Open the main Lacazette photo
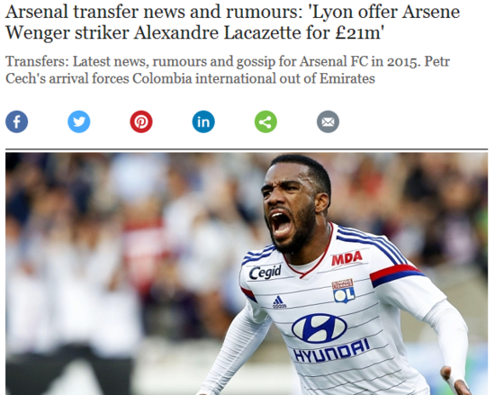Viewport: 495px width, 395px height. coord(247,274)
